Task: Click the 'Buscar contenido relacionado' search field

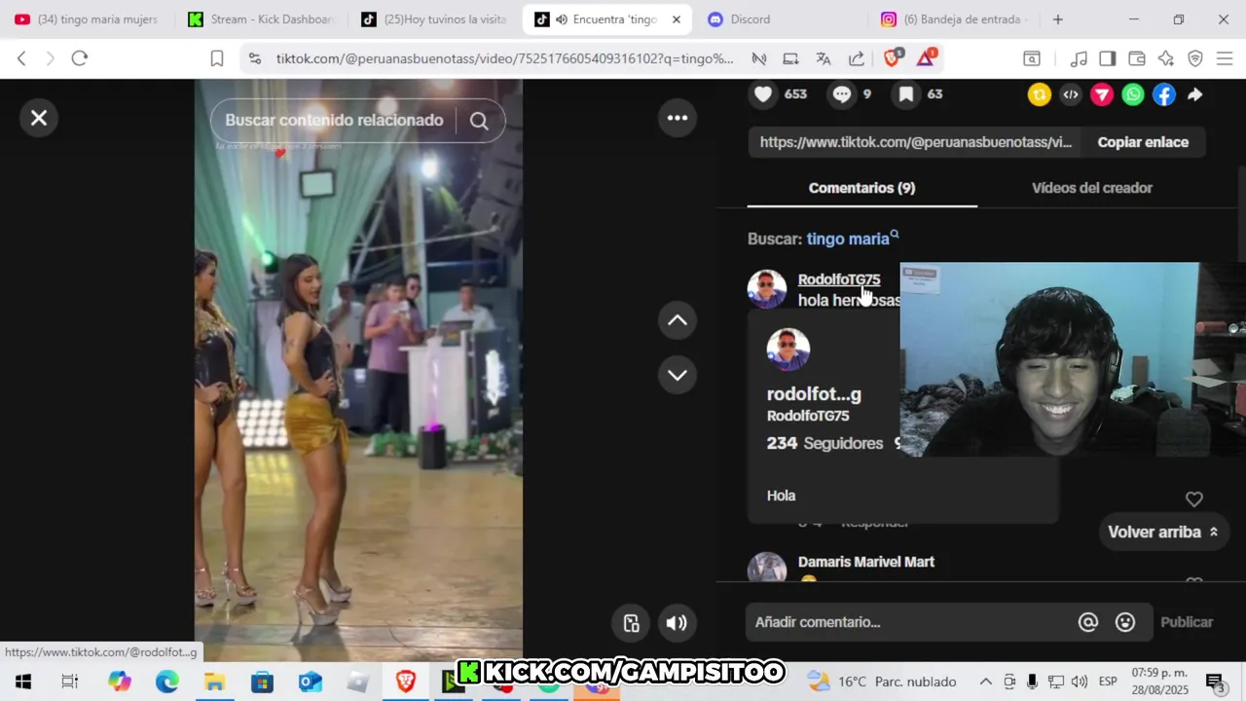Action: point(334,121)
